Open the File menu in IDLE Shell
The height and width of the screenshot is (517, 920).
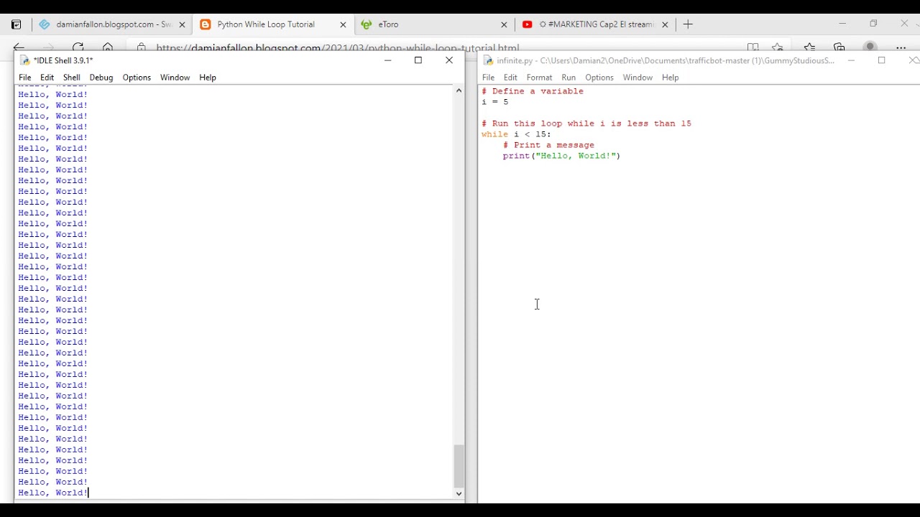click(24, 78)
